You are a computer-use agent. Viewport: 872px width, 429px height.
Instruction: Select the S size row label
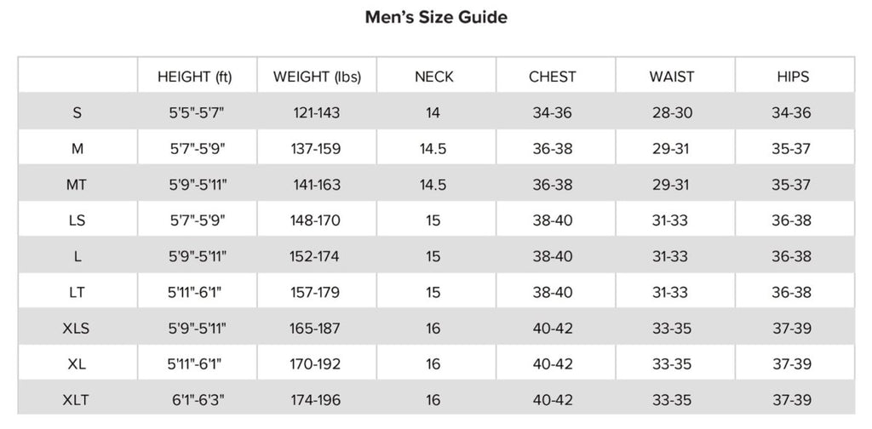point(77,113)
